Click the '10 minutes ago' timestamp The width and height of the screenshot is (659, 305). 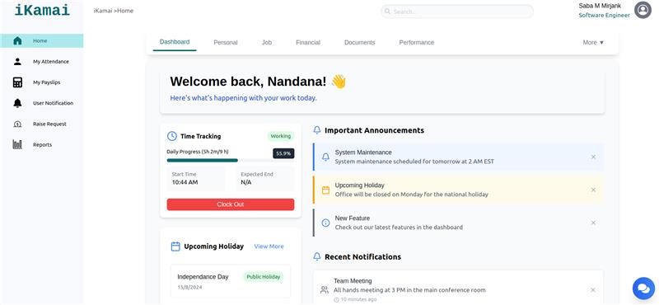tap(358, 299)
